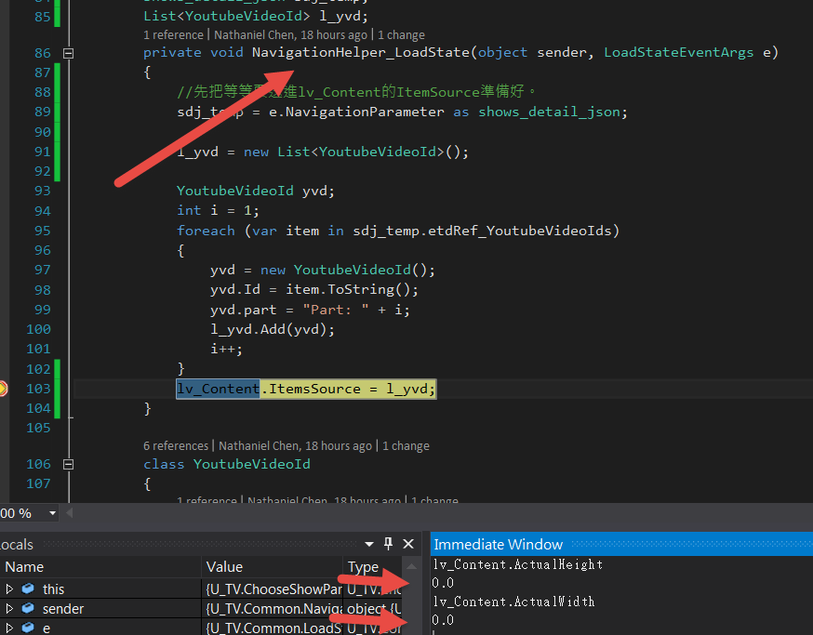Click the value cell of 'sender' in Locals
The width and height of the screenshot is (813, 635).
coord(273,609)
